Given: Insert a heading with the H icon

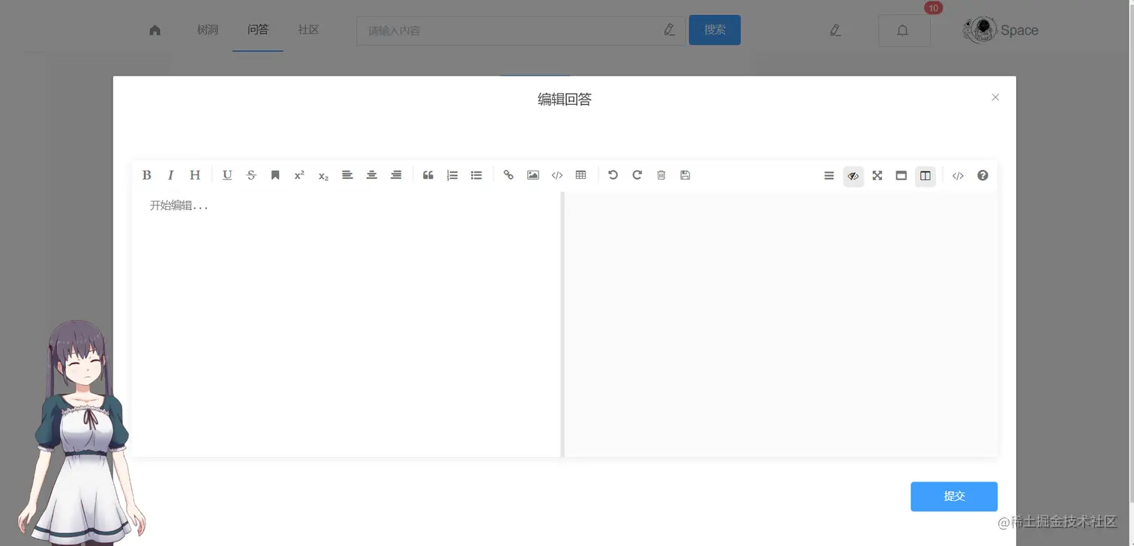Looking at the screenshot, I should (195, 175).
